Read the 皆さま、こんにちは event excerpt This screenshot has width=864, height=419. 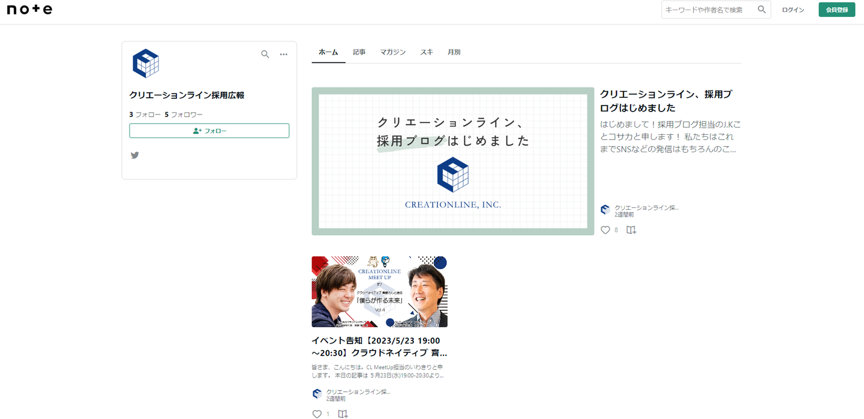click(378, 371)
